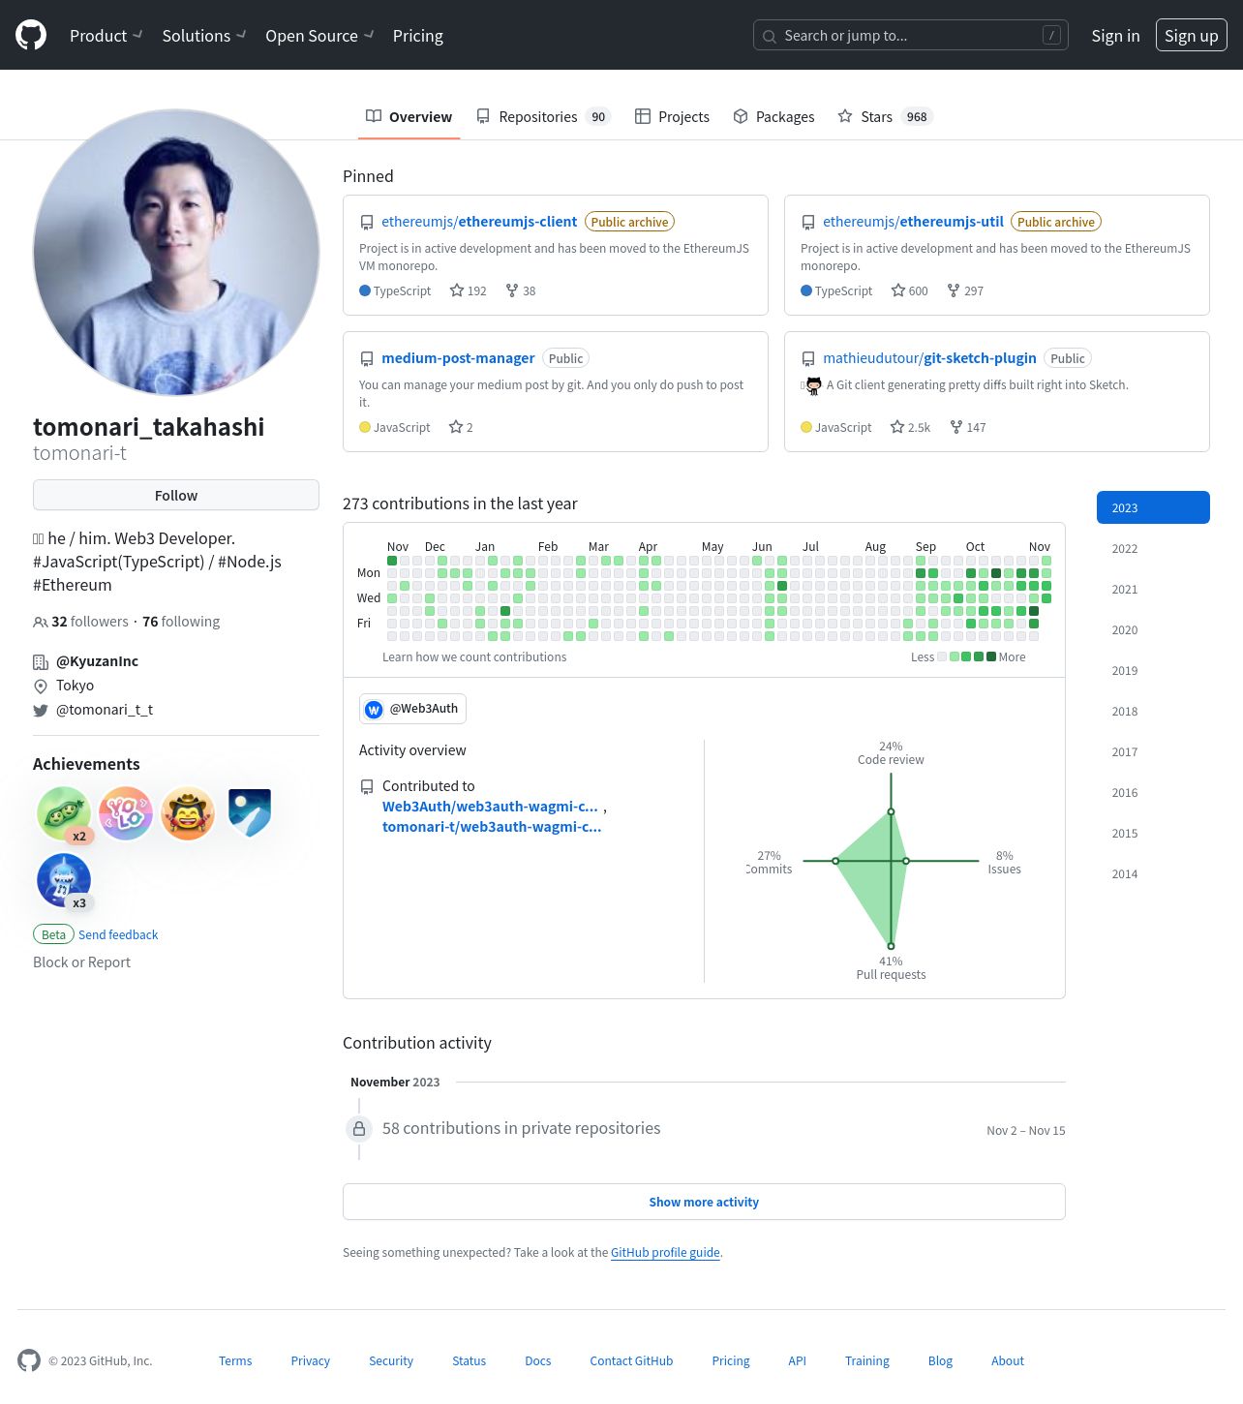
Task: Expand the Solutions menu
Action: tap(203, 36)
